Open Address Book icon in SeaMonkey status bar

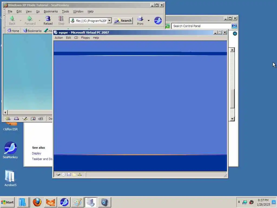point(33,119)
